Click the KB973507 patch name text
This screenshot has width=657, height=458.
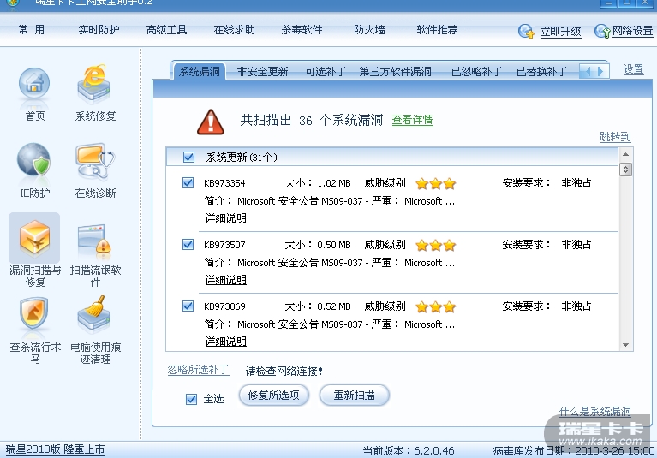click(x=224, y=245)
